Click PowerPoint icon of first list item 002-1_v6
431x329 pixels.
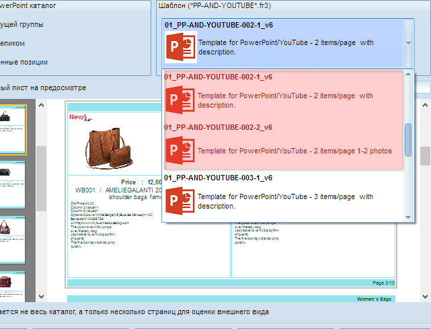click(180, 100)
